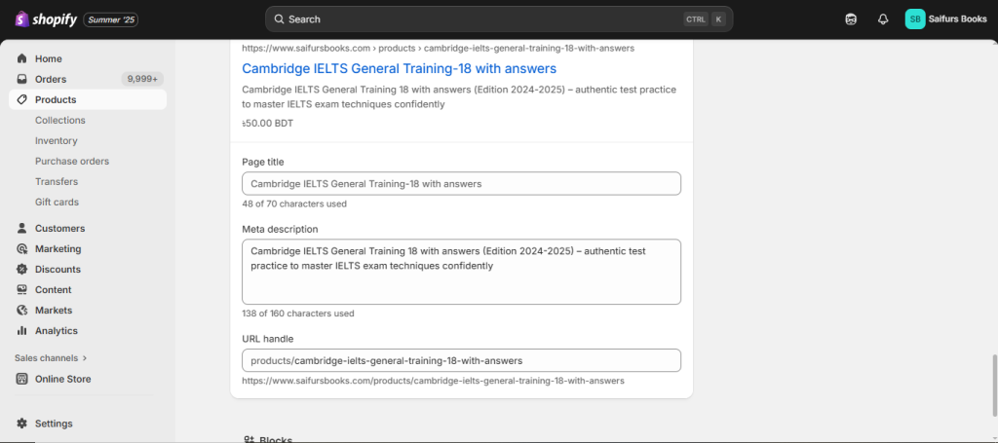The image size is (998, 443).
Task: Open the Saifurs Books account menu
Action: 945,18
